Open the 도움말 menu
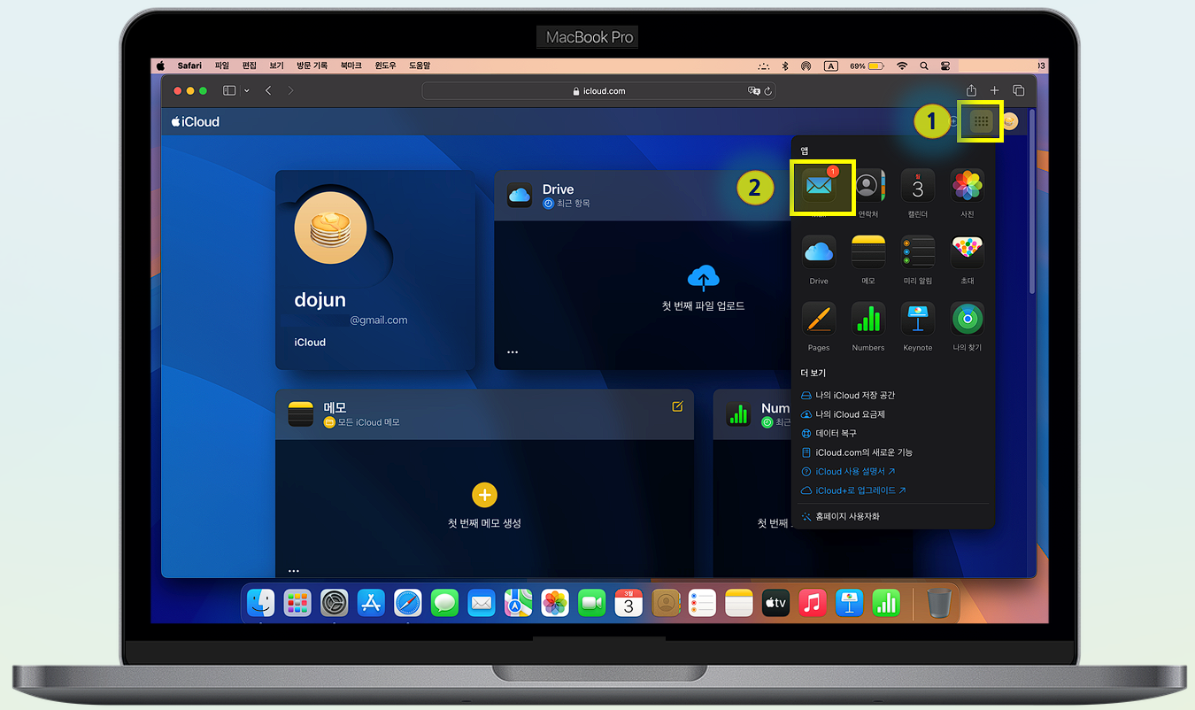Image resolution: width=1195 pixels, height=710 pixels. tap(420, 66)
